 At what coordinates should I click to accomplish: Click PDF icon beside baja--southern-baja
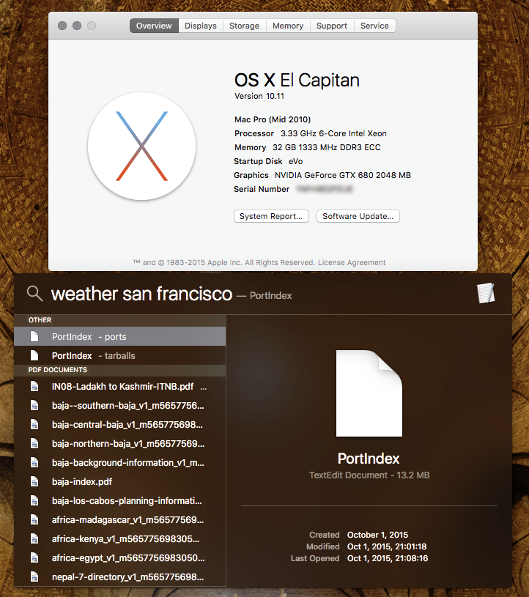(x=34, y=406)
